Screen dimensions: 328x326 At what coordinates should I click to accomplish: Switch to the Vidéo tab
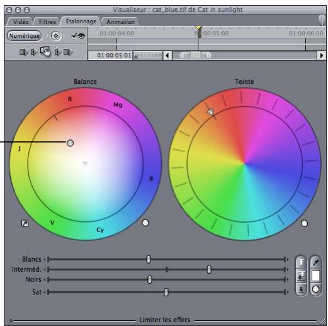pos(21,21)
